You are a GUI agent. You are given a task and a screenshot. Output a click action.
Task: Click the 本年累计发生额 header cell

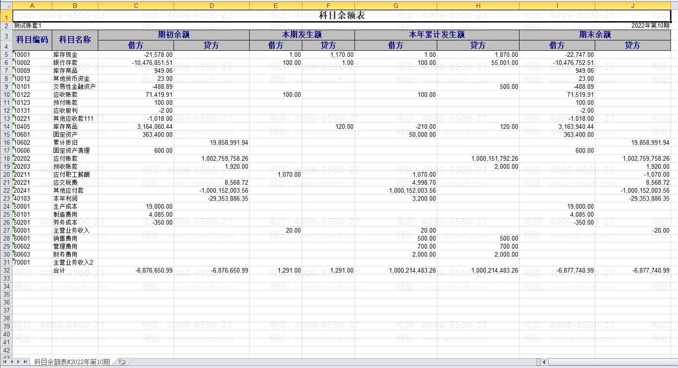click(x=437, y=35)
